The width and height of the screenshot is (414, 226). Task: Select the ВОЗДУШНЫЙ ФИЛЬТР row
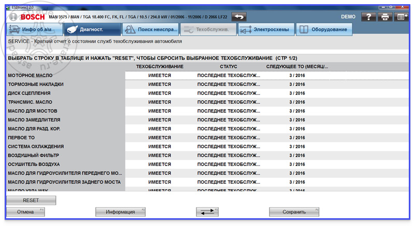(208, 156)
